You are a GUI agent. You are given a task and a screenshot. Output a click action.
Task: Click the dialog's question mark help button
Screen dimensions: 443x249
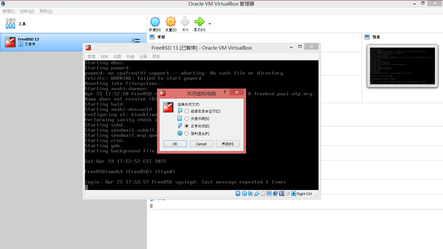[x=225, y=92]
